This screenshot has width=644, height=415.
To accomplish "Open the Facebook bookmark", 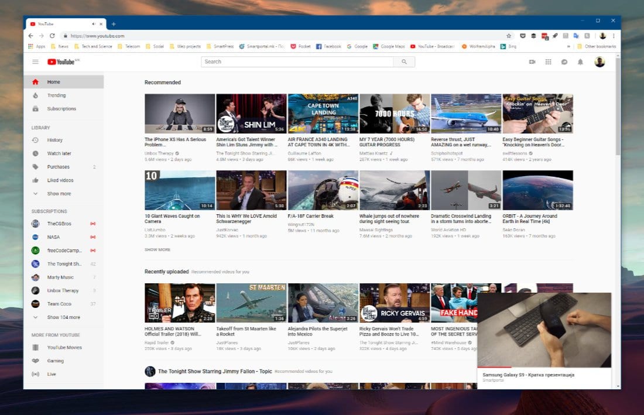I will [x=328, y=46].
